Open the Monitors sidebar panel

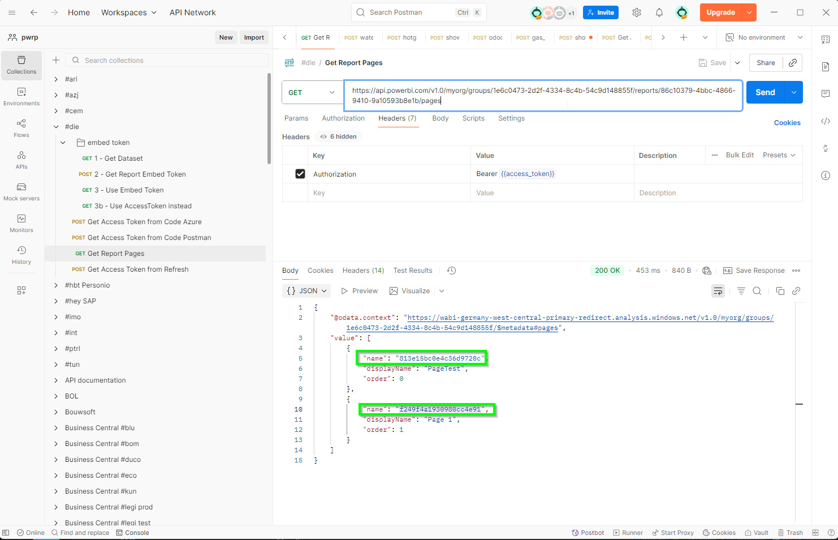tap(21, 224)
